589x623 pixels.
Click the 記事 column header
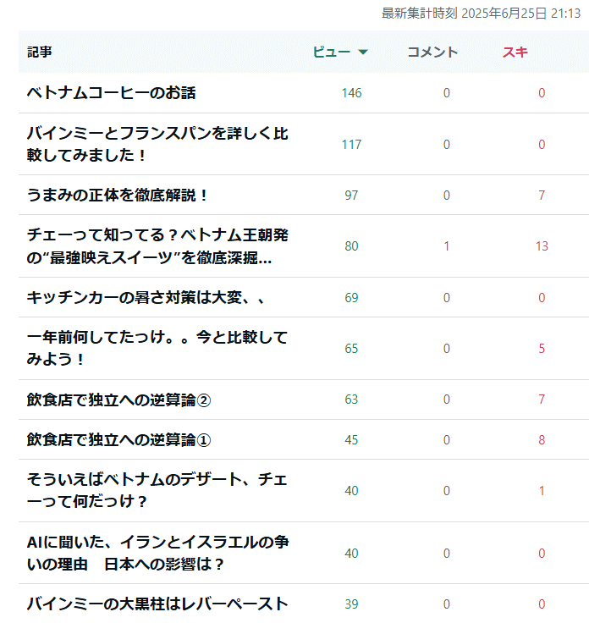pyautogui.click(x=39, y=52)
